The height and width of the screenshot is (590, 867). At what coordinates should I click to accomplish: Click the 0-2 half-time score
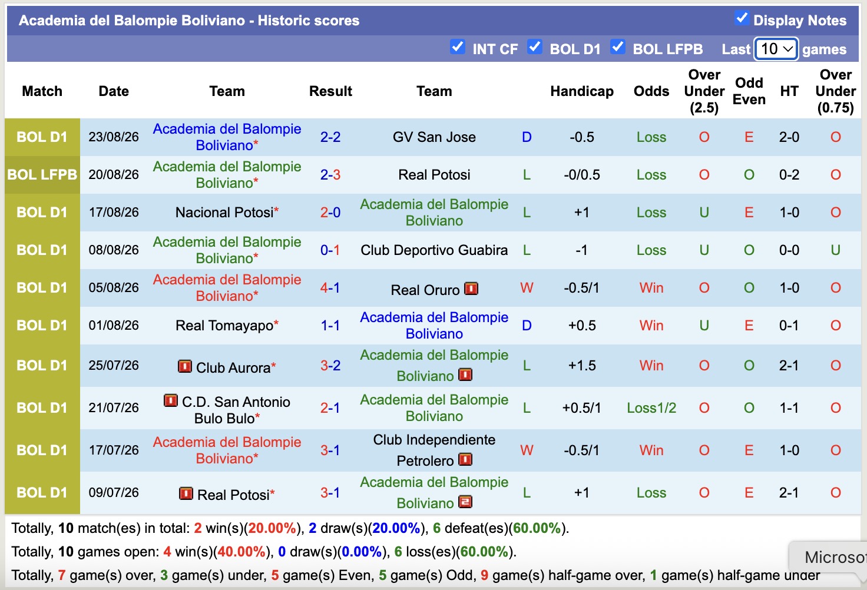pyautogui.click(x=789, y=175)
